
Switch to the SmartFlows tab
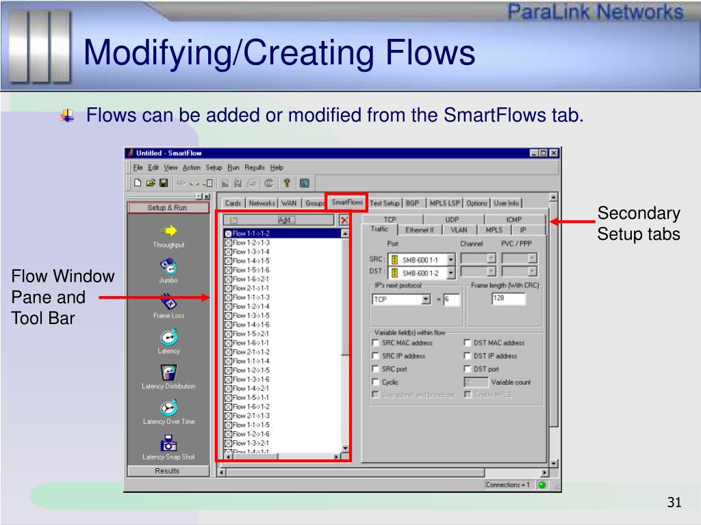click(x=347, y=202)
